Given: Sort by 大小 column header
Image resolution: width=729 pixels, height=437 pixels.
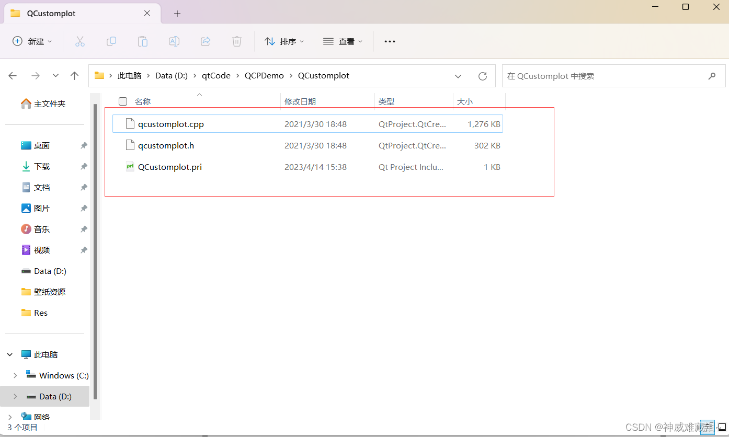Looking at the screenshot, I should click(465, 101).
